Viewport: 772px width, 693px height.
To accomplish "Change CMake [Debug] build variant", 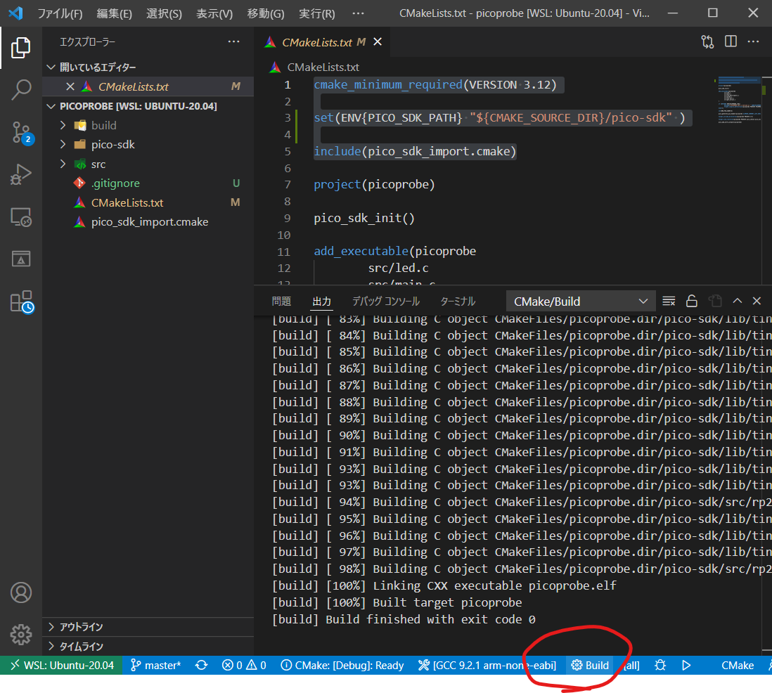I will (x=342, y=666).
